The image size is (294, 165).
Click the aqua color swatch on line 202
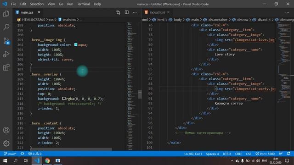click(x=76, y=44)
